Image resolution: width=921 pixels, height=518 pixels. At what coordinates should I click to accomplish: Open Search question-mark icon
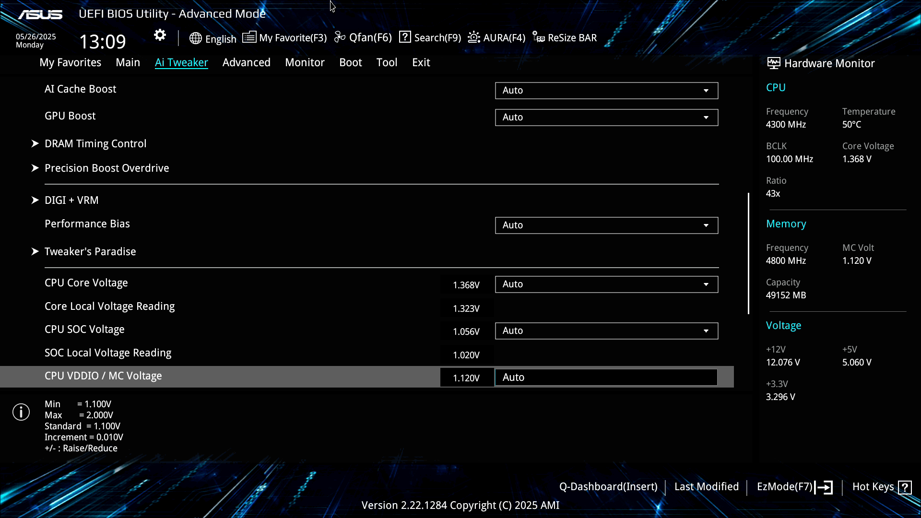(x=405, y=37)
